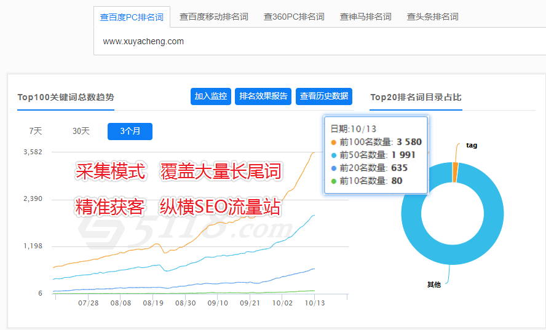Select the 查360PC排名词 tab
Viewport: 546px width, 330px height.
pyautogui.click(x=294, y=17)
